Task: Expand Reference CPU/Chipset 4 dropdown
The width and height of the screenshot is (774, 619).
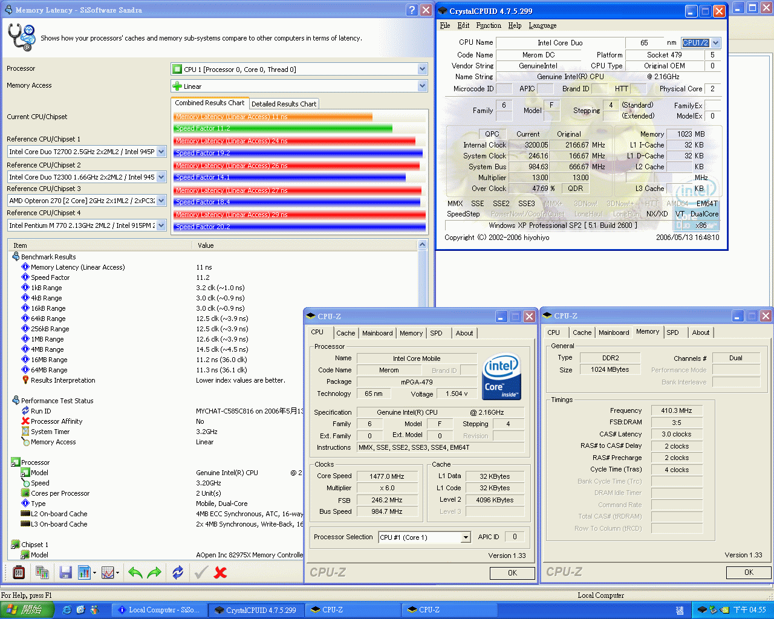Action: 161,225
